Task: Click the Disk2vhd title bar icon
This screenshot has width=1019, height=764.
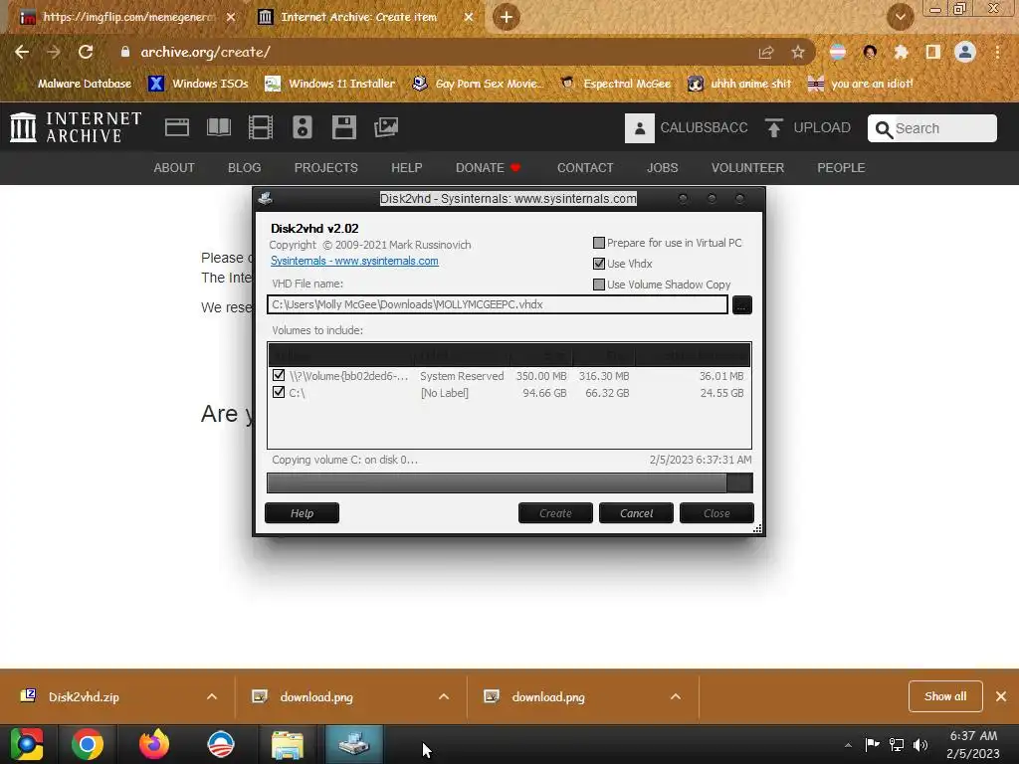Action: point(265,198)
